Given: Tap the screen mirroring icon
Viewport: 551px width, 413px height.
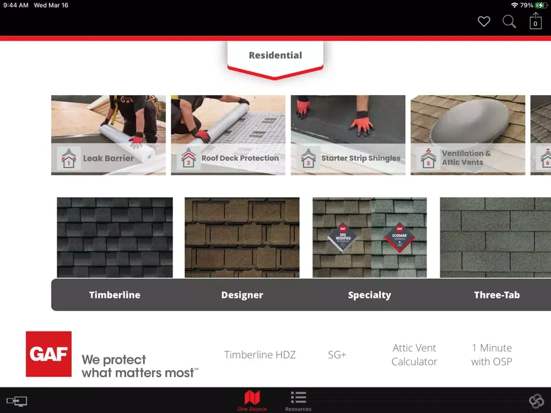Looking at the screenshot, I should (x=17, y=401).
